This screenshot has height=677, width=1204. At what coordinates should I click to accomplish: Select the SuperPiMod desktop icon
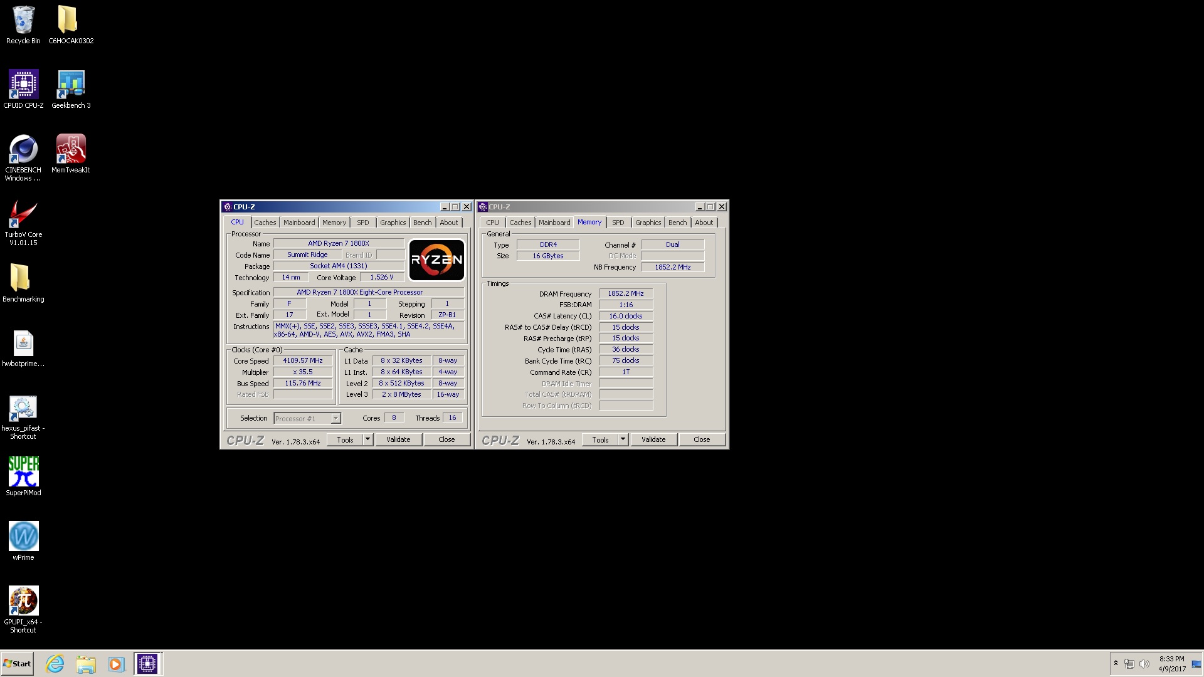pos(23,477)
